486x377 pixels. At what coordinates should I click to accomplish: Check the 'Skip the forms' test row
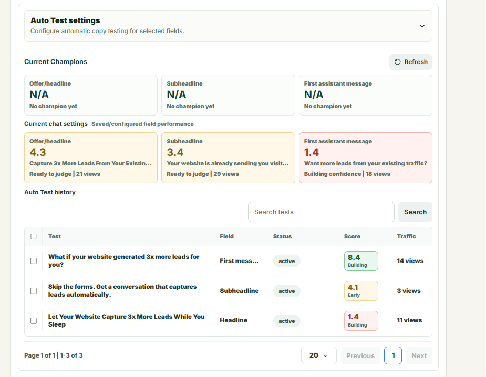tap(34, 291)
